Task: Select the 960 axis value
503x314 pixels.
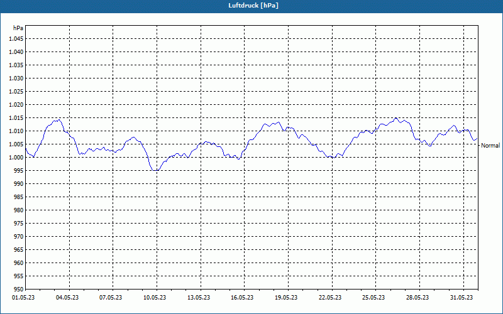Action: point(19,263)
